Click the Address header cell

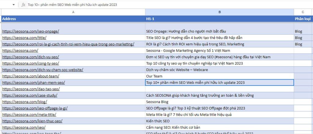[73, 19]
